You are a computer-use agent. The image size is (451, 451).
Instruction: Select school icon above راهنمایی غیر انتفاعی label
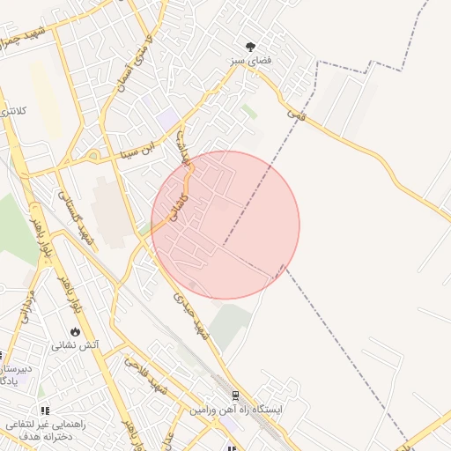pyautogui.click(x=45, y=410)
